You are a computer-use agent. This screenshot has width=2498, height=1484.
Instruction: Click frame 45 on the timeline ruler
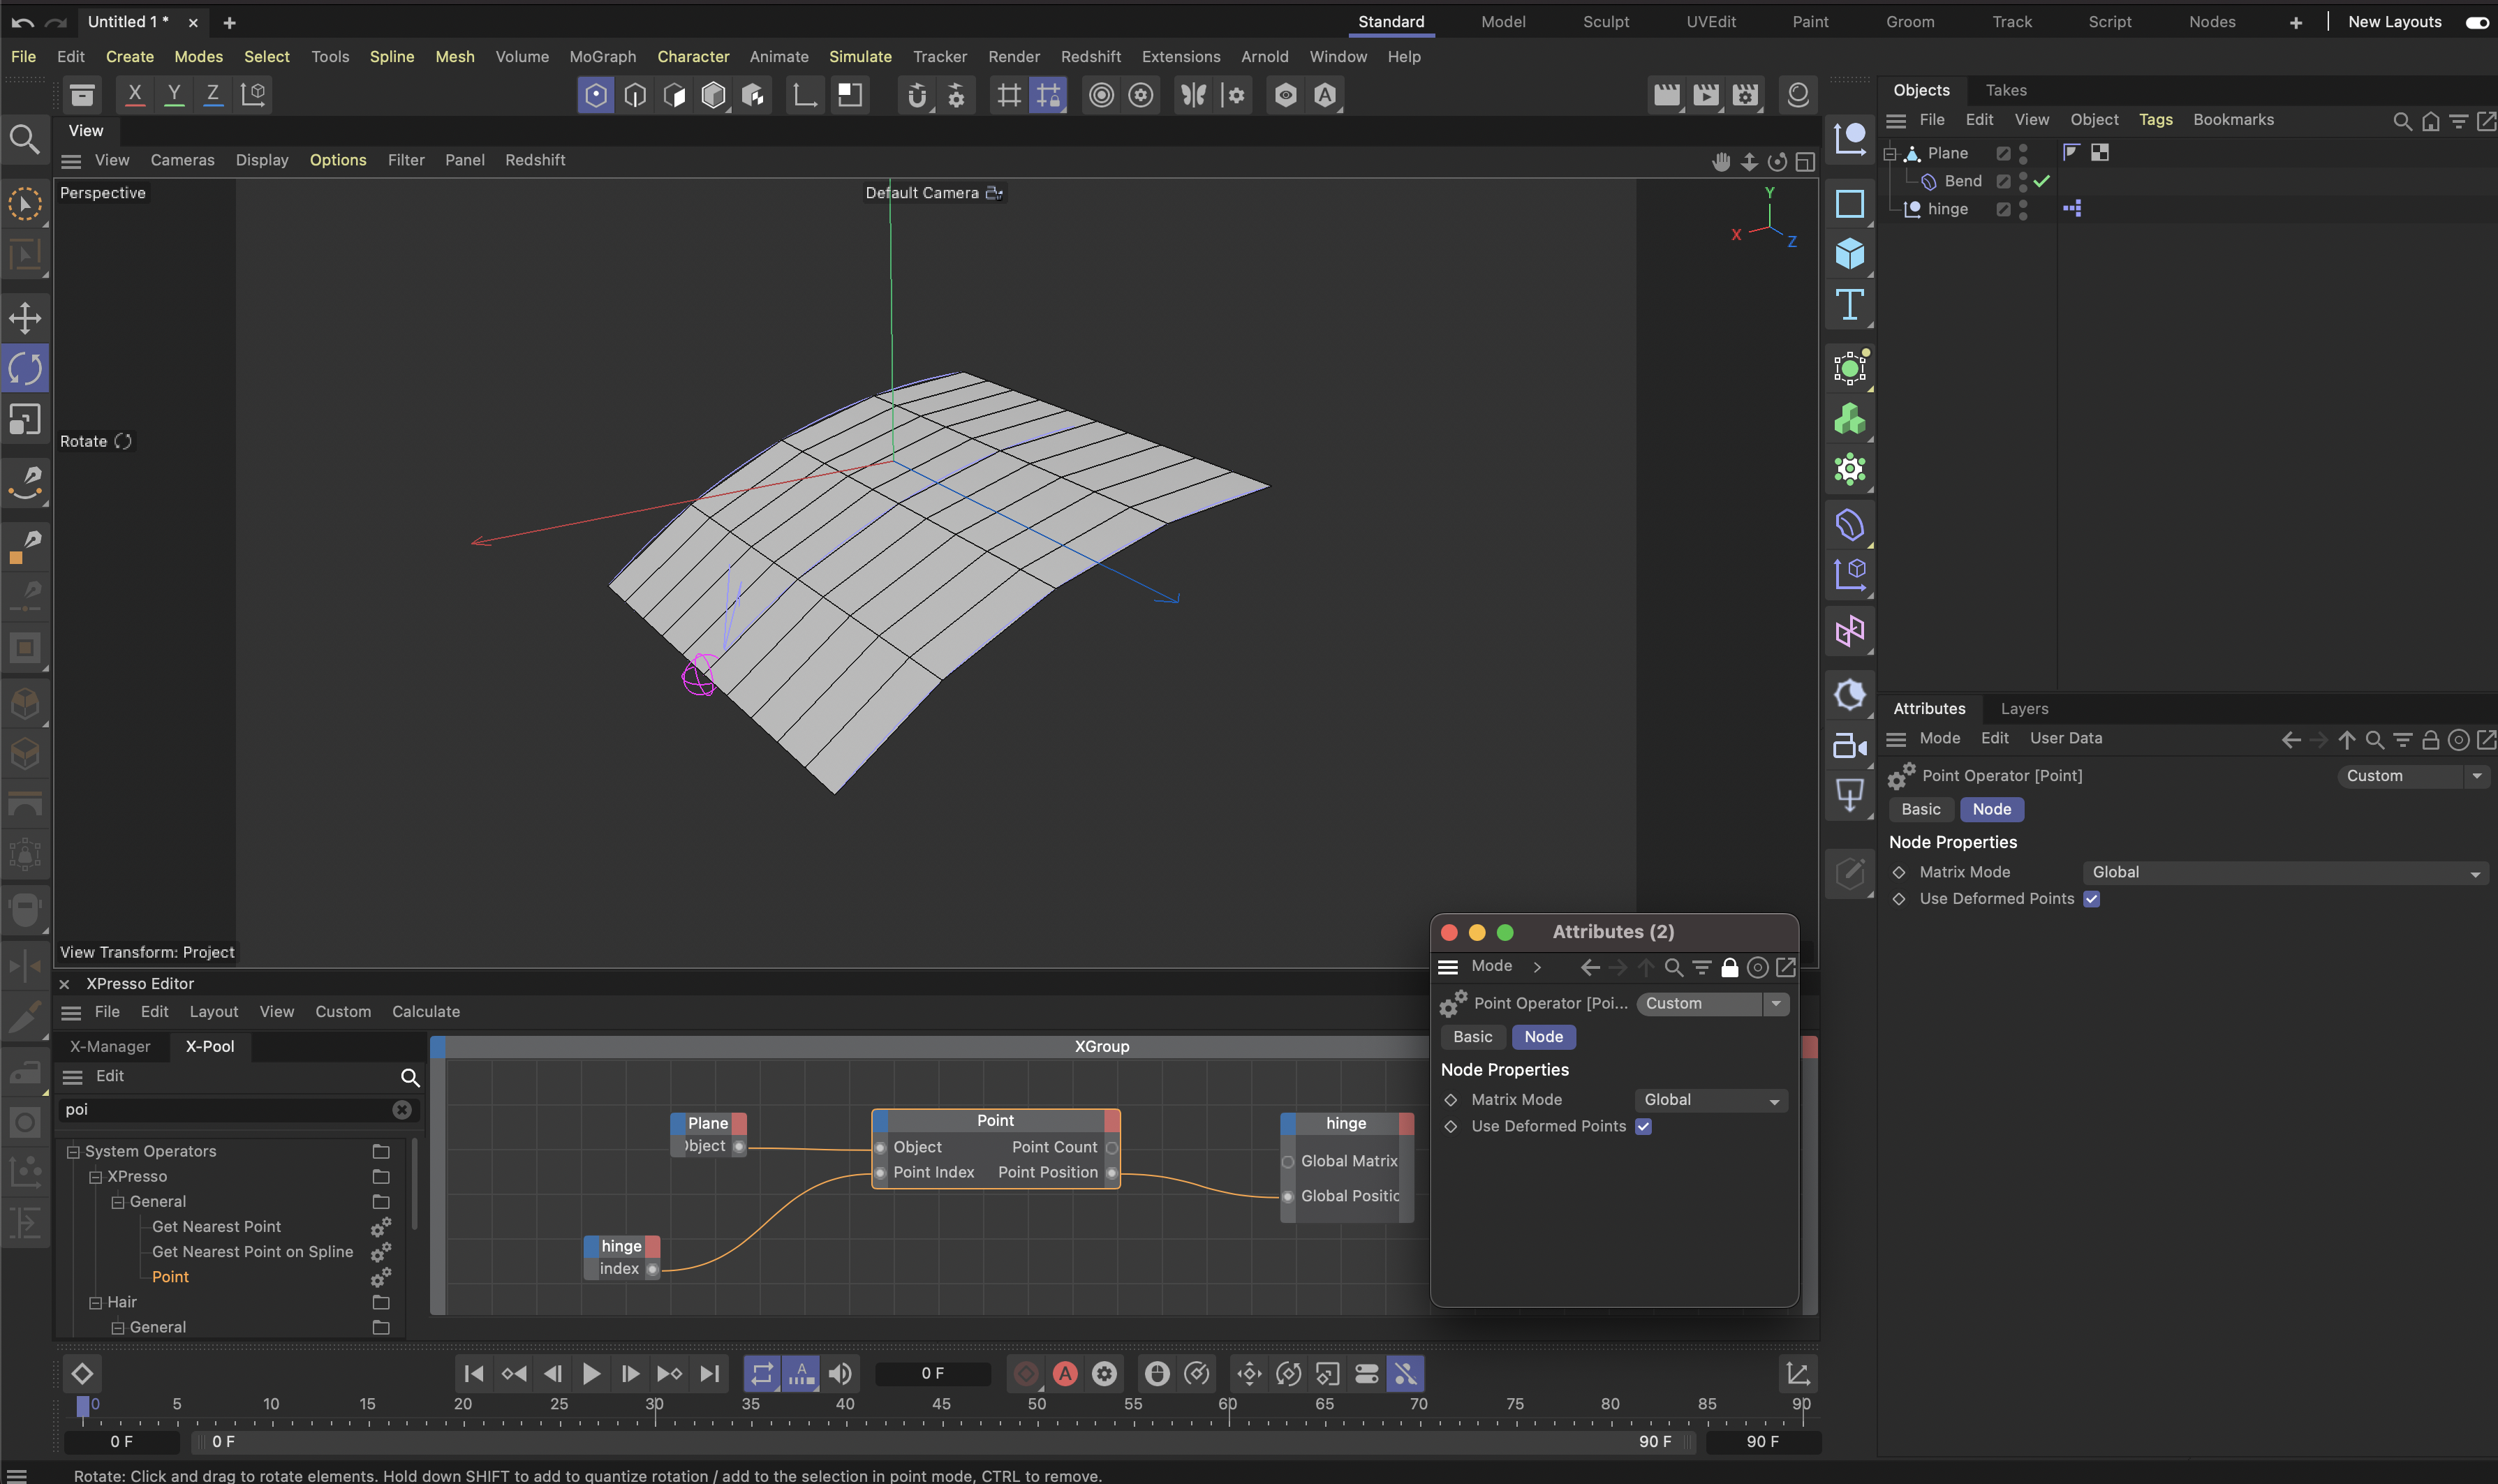(941, 1404)
